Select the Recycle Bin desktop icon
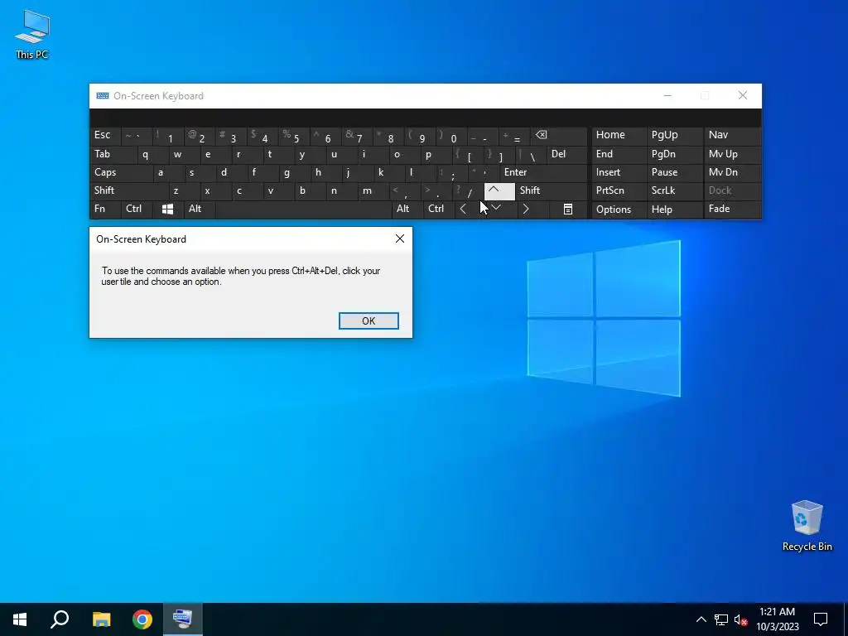848x636 pixels. pos(807,526)
